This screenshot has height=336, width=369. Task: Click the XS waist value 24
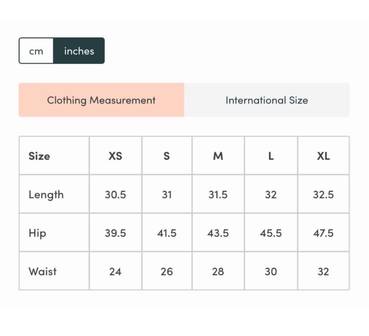[x=115, y=272]
